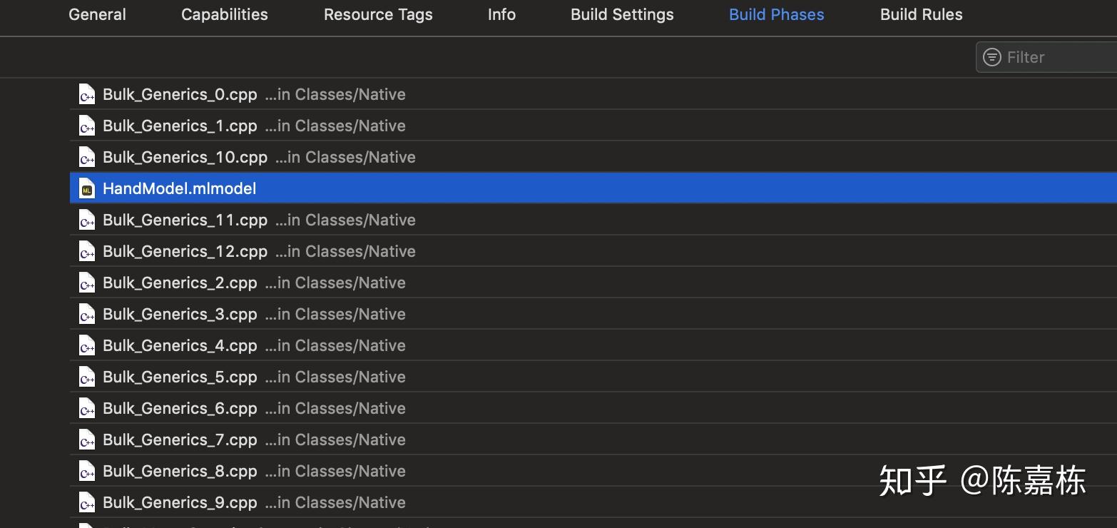
Task: Click the C++ icon beside Bulk_Generics_9.cpp
Action: [x=87, y=503]
